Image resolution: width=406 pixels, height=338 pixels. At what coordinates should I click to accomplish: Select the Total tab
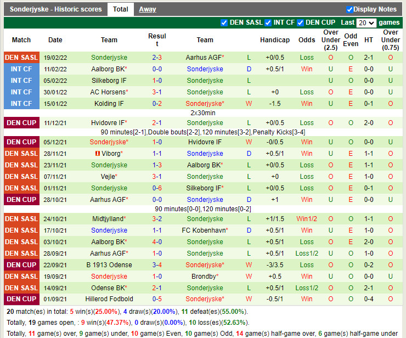121,9
